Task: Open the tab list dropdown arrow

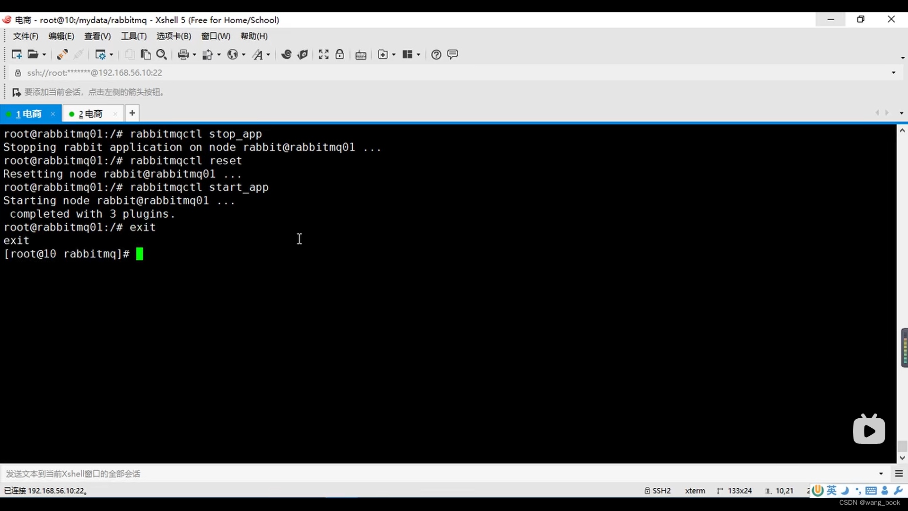Action: (x=901, y=113)
